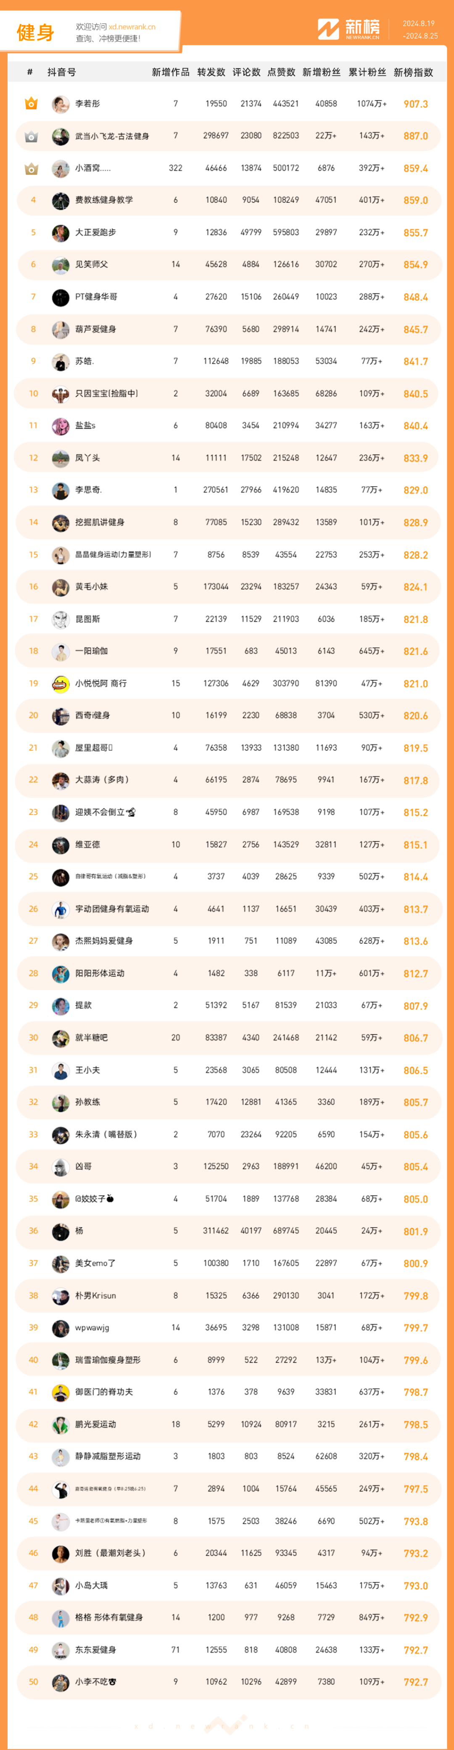Click the 907.3 index score
The height and width of the screenshot is (1750, 454).
click(x=415, y=104)
